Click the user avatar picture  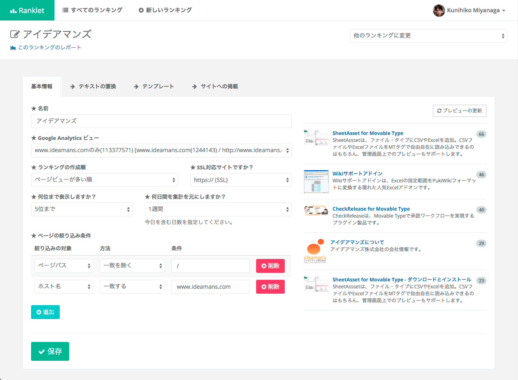click(439, 11)
